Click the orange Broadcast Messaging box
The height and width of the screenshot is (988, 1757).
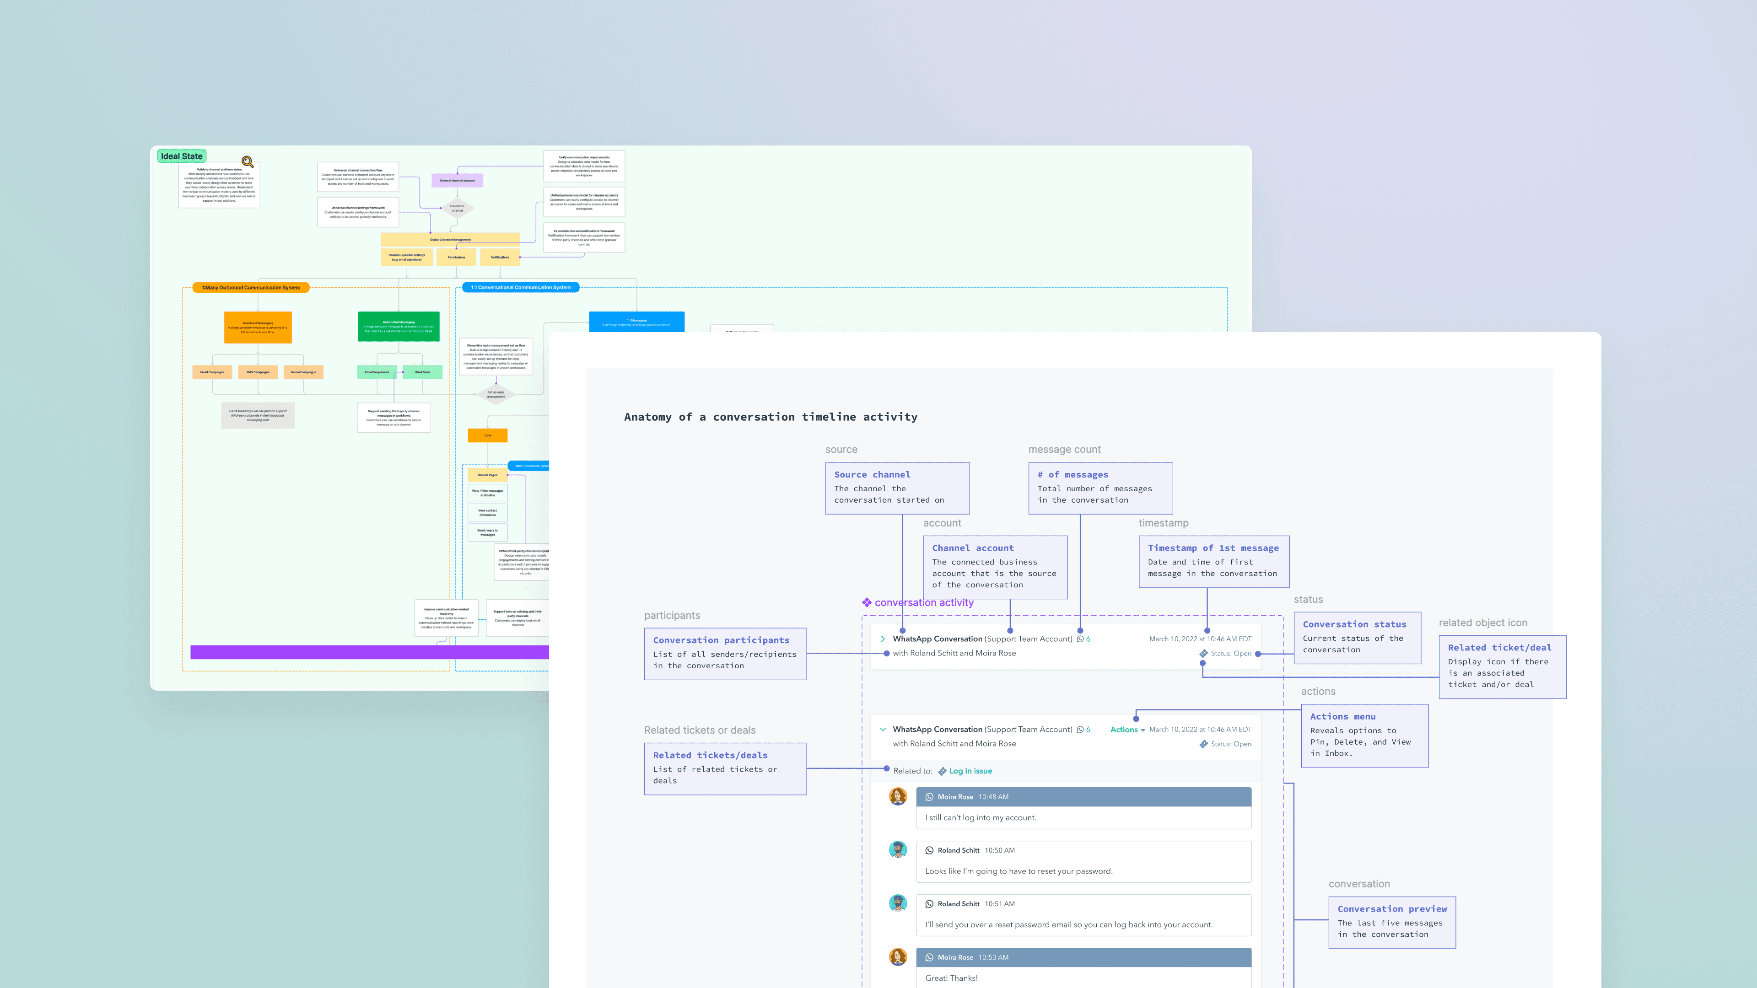click(x=258, y=328)
